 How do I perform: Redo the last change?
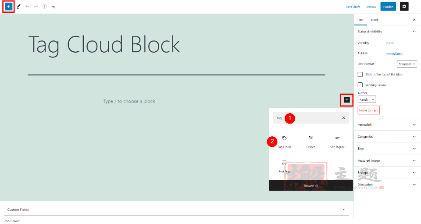tap(36, 7)
